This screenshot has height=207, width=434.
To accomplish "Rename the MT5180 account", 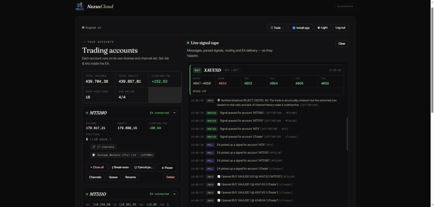I will (x=131, y=177).
